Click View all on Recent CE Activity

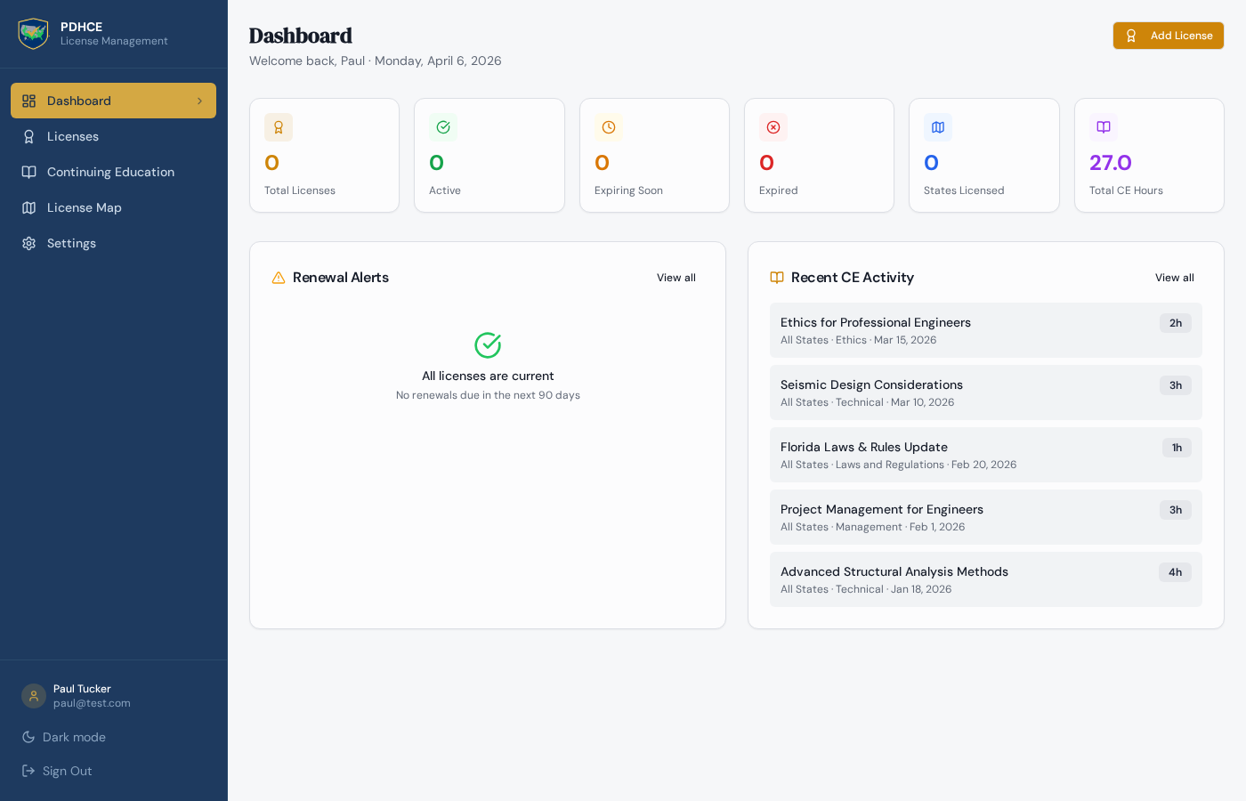tap(1174, 277)
